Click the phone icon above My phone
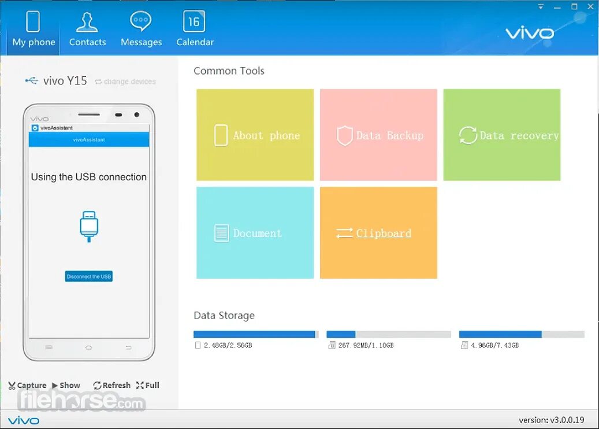The height and width of the screenshot is (429, 599). (33, 21)
